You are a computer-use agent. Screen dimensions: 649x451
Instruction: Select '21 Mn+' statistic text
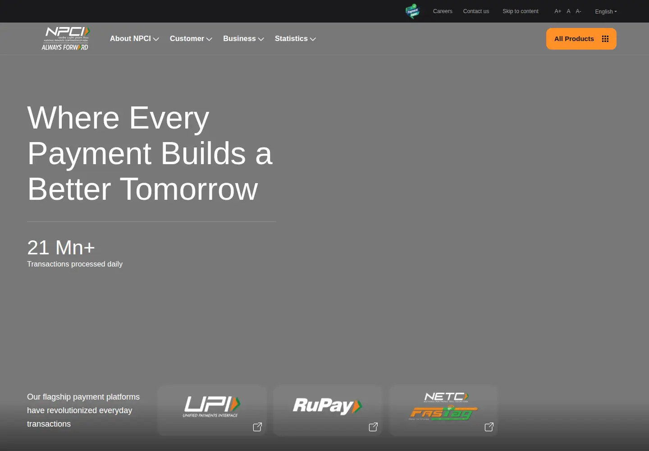point(61,248)
